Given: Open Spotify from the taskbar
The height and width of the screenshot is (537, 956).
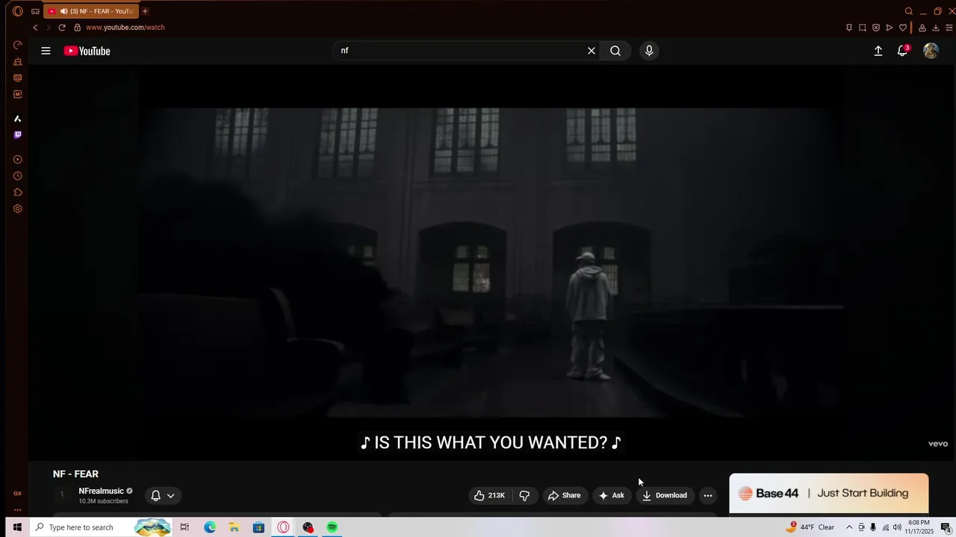Looking at the screenshot, I should 332,527.
